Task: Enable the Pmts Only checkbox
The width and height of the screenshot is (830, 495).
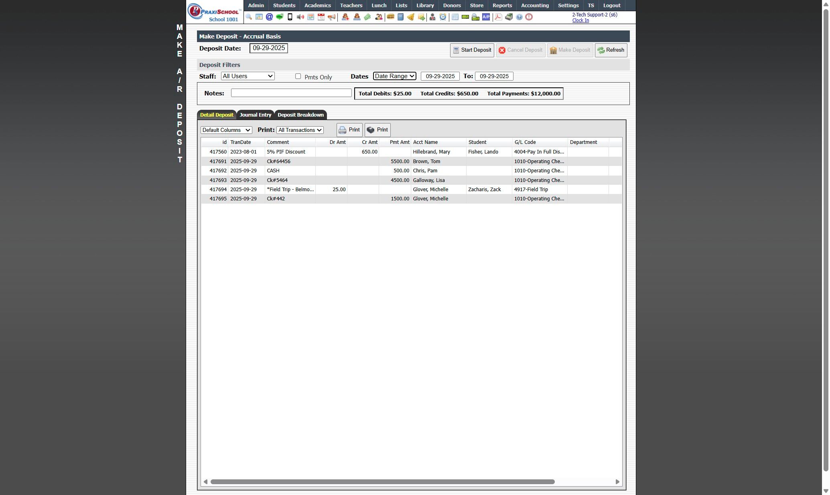Action: 298,76
